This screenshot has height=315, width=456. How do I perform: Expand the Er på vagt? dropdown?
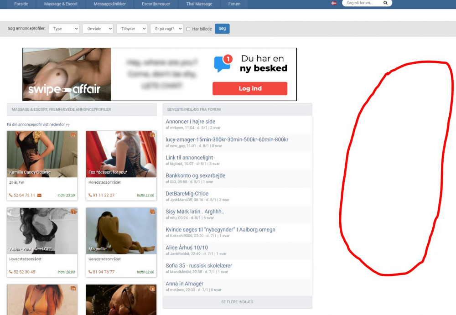tap(166, 28)
